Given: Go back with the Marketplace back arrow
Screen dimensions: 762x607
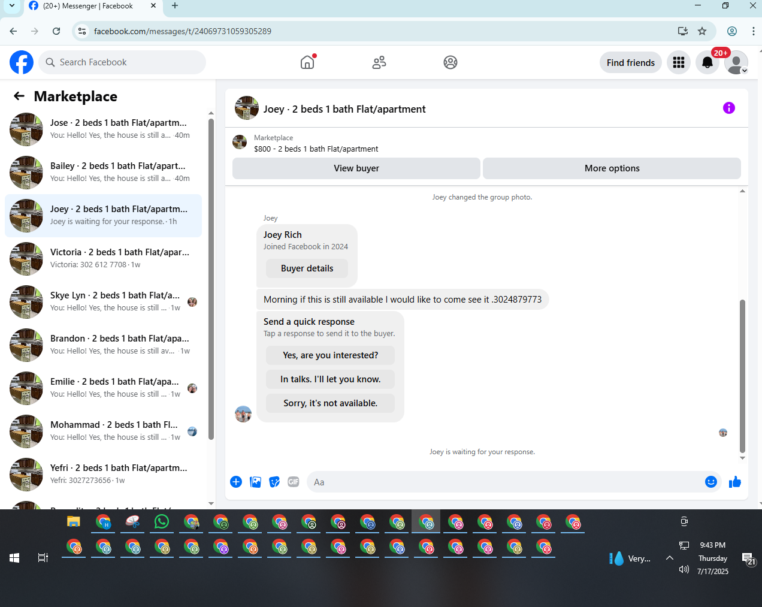Looking at the screenshot, I should pos(19,96).
